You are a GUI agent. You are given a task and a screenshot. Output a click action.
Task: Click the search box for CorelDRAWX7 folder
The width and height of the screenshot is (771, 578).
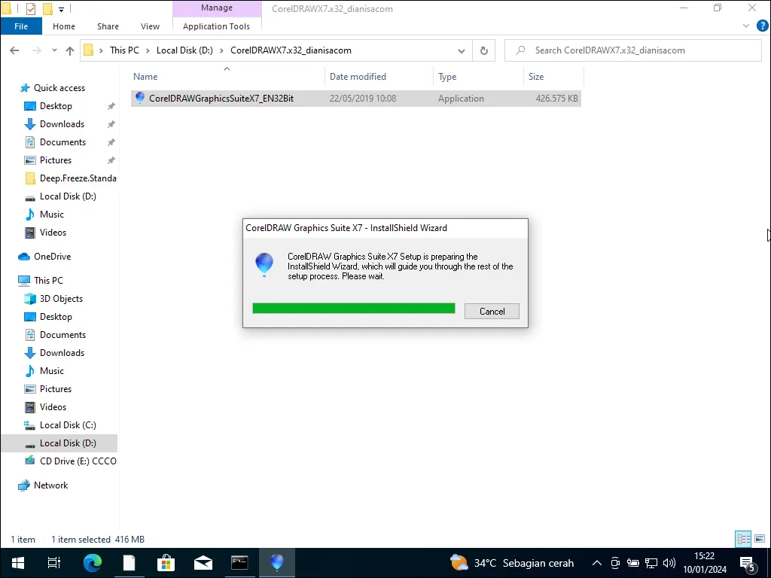(632, 50)
